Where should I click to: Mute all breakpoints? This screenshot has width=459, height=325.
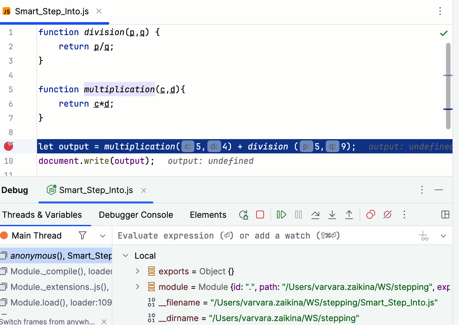(x=387, y=214)
